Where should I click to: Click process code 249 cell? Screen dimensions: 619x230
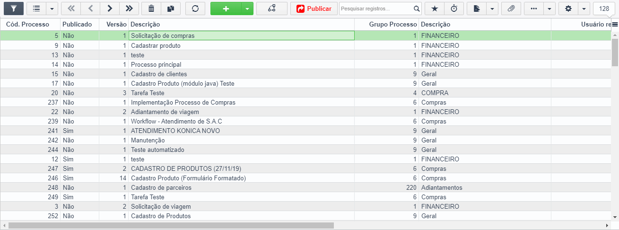(x=30, y=197)
